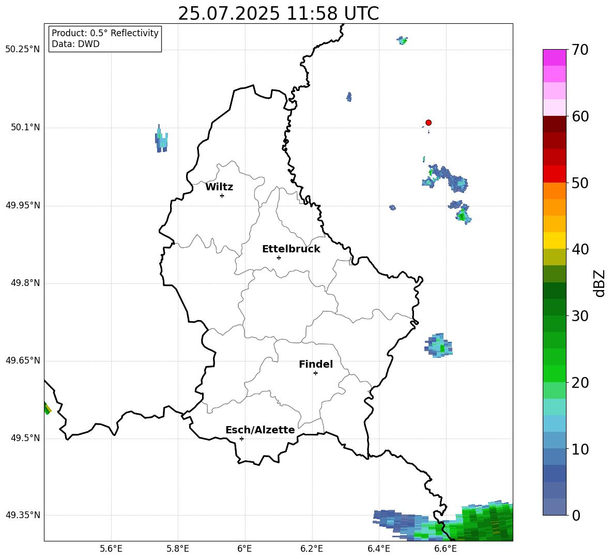Click the 5.8°E longitude label
612x559 pixels.
pyautogui.click(x=178, y=549)
